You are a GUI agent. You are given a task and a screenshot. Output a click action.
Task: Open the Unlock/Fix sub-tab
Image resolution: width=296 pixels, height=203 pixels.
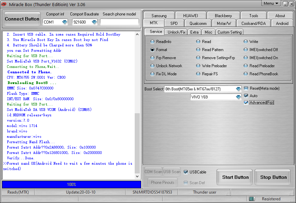[x=176, y=32]
